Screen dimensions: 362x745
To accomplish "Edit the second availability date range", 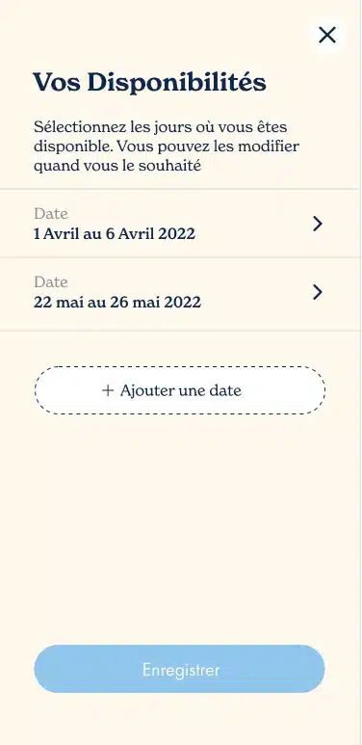I will (x=179, y=294).
